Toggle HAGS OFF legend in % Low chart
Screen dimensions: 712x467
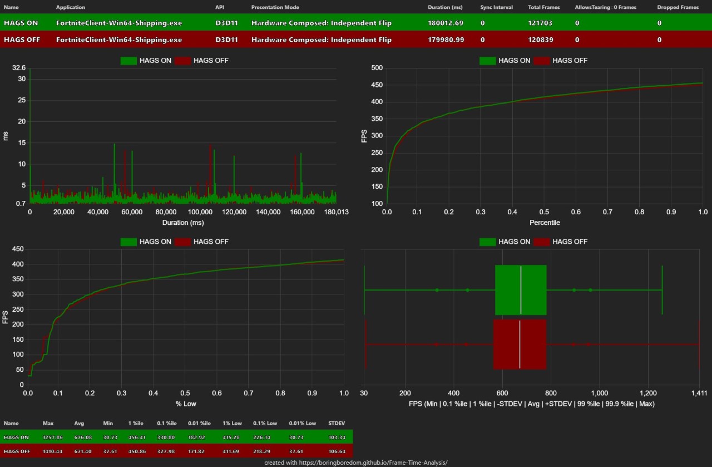pyautogui.click(x=182, y=242)
